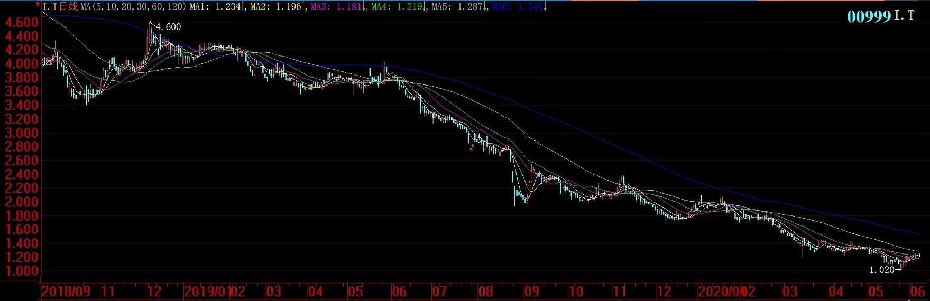The image size is (930, 301).
Task: Select the 'MA1: 1.234' readout
Action: click(x=216, y=6)
